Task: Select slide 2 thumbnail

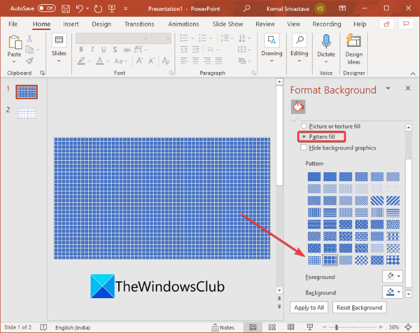Action: pos(26,113)
